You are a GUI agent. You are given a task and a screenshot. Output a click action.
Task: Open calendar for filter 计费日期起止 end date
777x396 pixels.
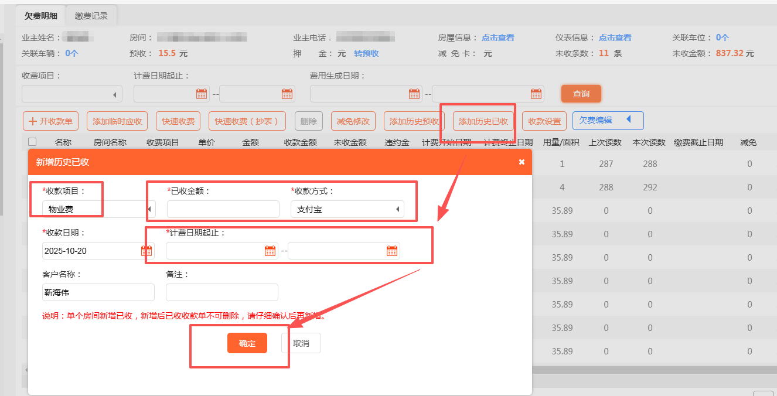click(287, 94)
